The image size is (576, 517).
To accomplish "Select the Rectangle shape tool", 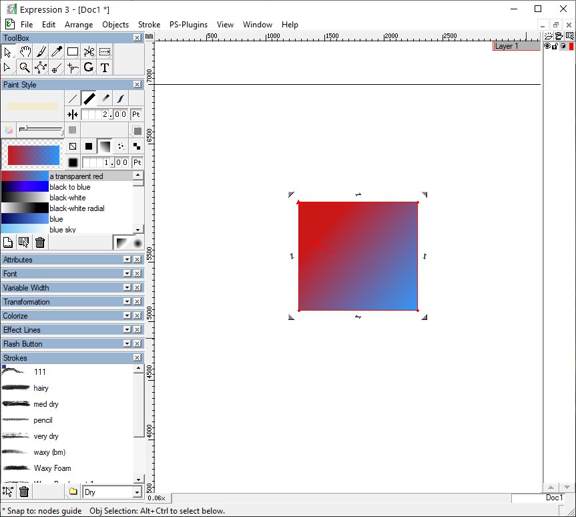I will pyautogui.click(x=73, y=51).
